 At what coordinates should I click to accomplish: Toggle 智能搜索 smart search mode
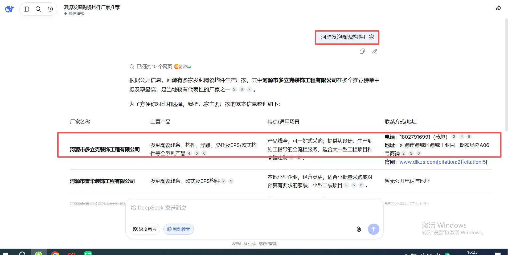coord(179,229)
